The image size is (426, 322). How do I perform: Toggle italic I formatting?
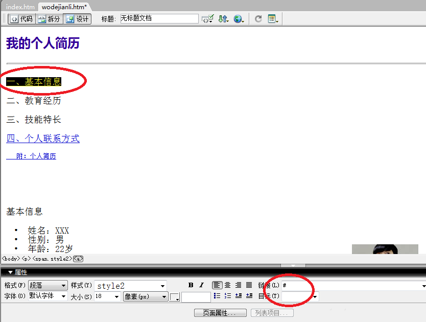tap(201, 285)
